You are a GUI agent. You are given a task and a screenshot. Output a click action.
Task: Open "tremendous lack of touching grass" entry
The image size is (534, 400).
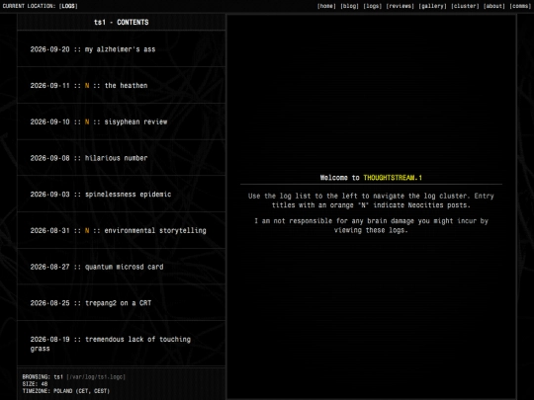coord(122,344)
